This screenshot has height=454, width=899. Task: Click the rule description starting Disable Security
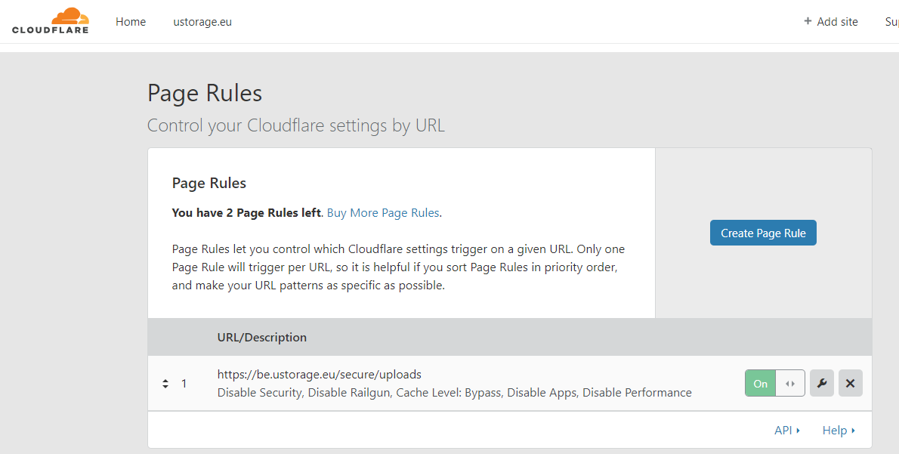click(455, 393)
